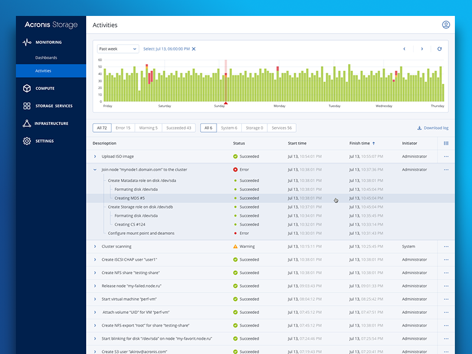Image resolution: width=472 pixels, height=354 pixels.
Task: Clear the Jul 13 selection X
Action: (194, 49)
